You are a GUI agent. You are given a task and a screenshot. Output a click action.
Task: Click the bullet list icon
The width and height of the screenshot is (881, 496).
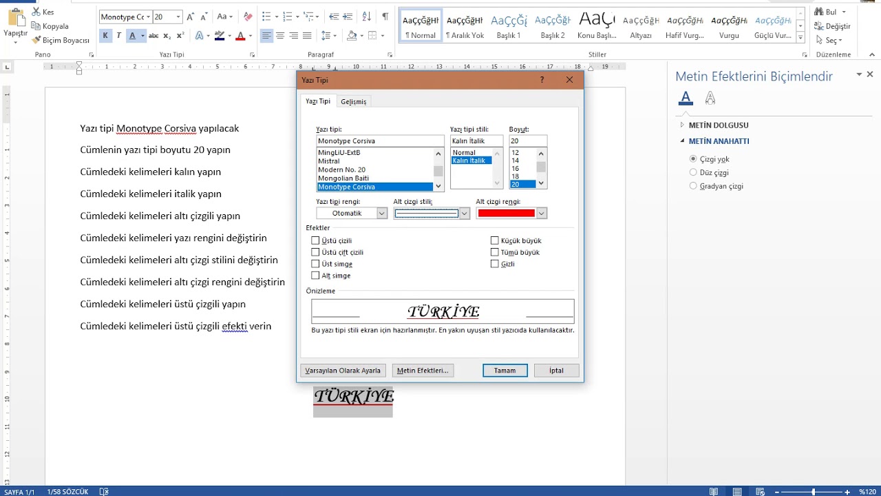pos(266,17)
